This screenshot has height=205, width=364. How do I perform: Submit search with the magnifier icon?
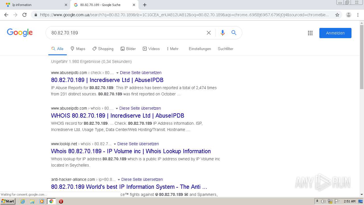tap(234, 33)
